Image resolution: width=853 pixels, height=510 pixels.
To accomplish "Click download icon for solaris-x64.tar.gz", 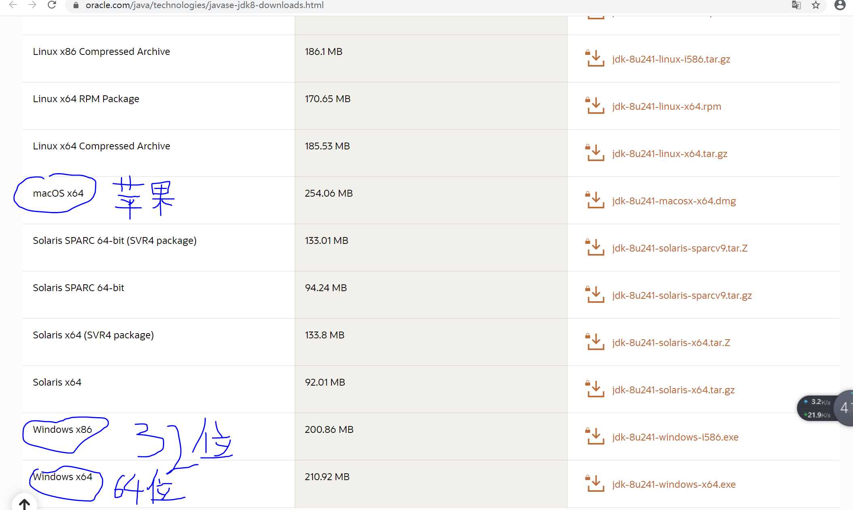I will (x=595, y=389).
